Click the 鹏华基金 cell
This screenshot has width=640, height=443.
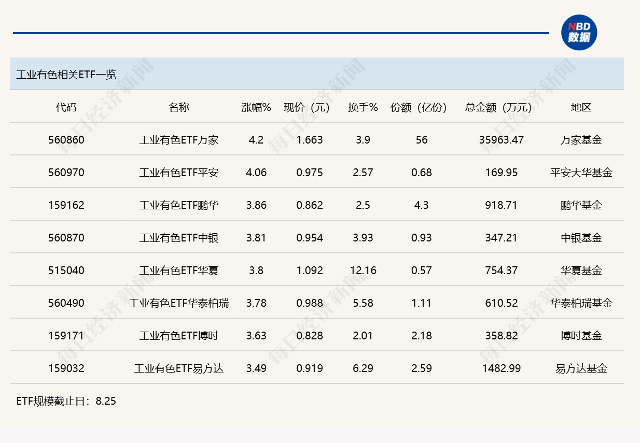coord(581,205)
